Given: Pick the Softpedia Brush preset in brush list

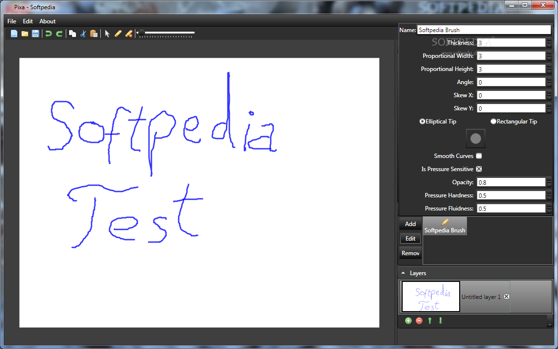Looking at the screenshot, I should 445,226.
